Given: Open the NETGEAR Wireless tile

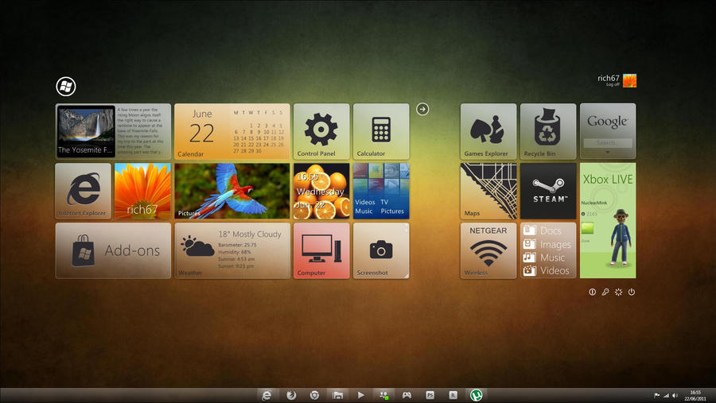Looking at the screenshot, I should click(x=488, y=250).
